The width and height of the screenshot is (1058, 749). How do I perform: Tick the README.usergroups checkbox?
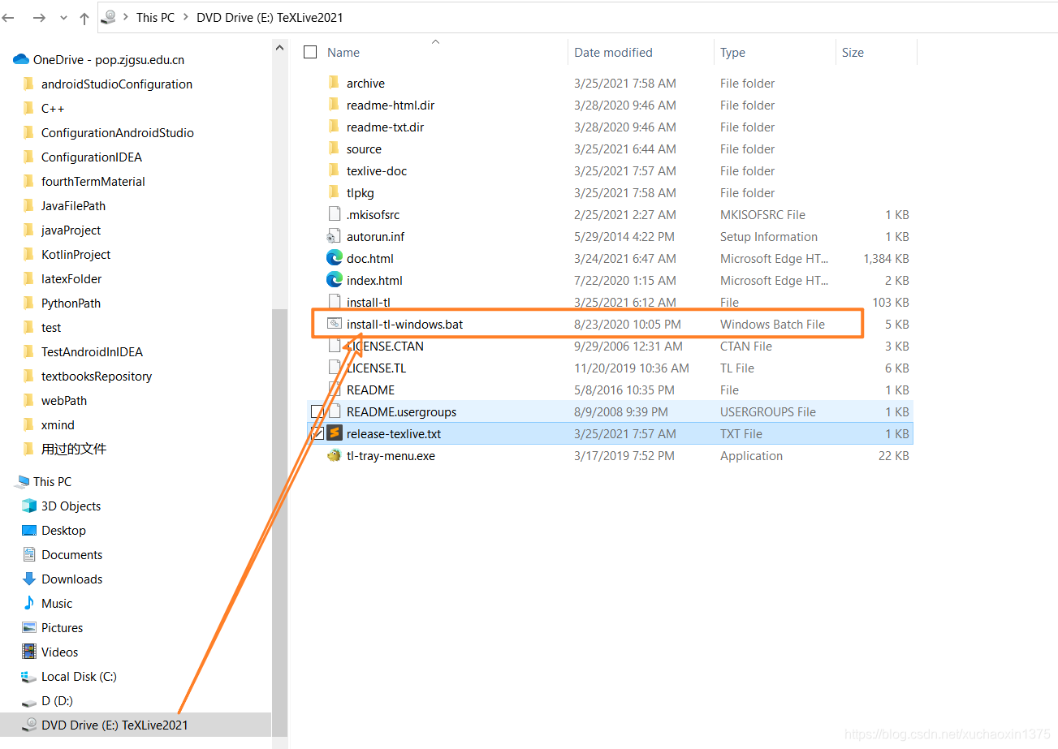click(317, 411)
